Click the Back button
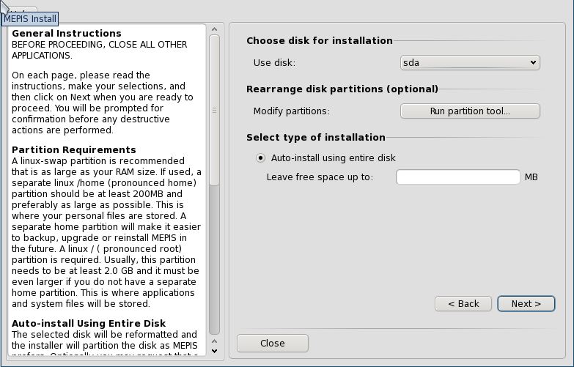Screen dimensions: 574x367 [463, 304]
